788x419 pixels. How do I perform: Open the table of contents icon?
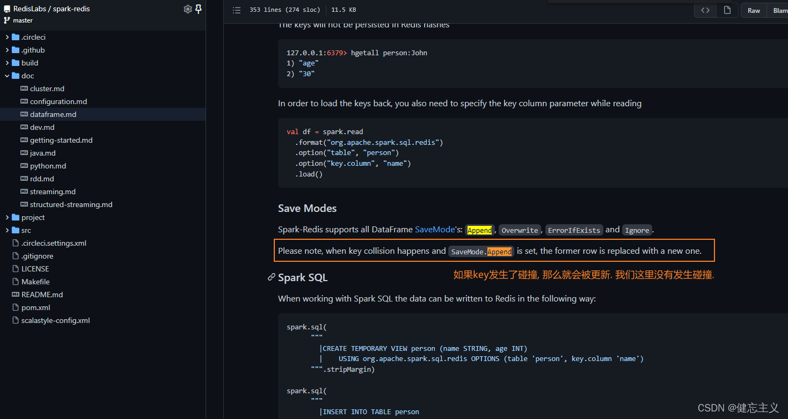click(236, 10)
